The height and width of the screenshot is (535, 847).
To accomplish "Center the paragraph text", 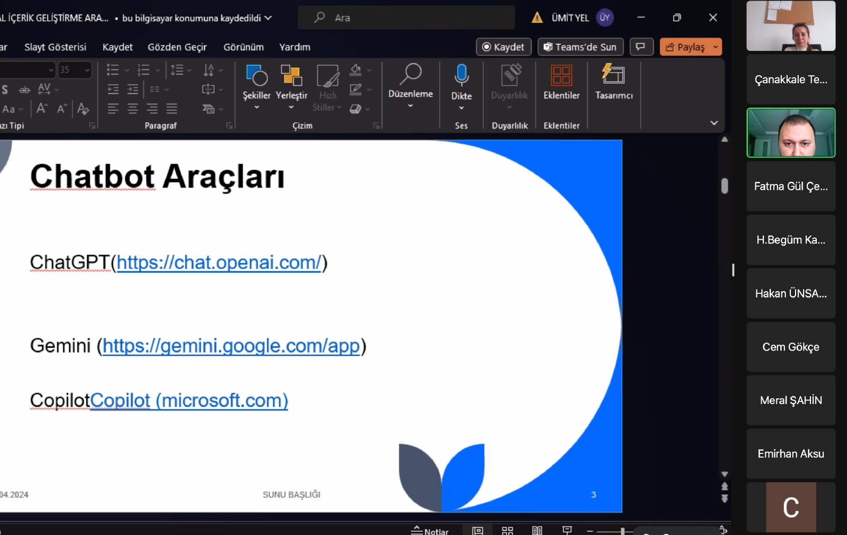I will (133, 109).
